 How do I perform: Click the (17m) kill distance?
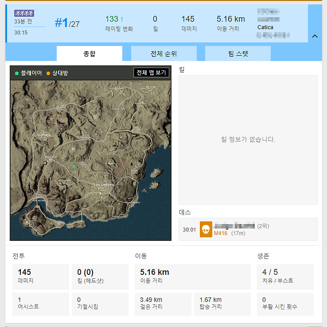238,233
